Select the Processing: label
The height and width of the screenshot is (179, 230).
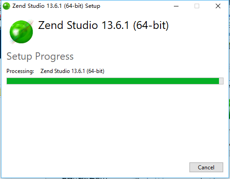point(20,71)
